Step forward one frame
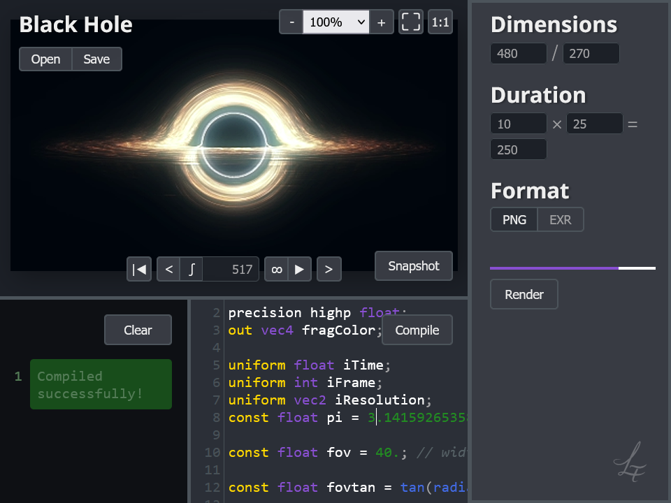Screen dimensions: 671x503 click(x=329, y=269)
